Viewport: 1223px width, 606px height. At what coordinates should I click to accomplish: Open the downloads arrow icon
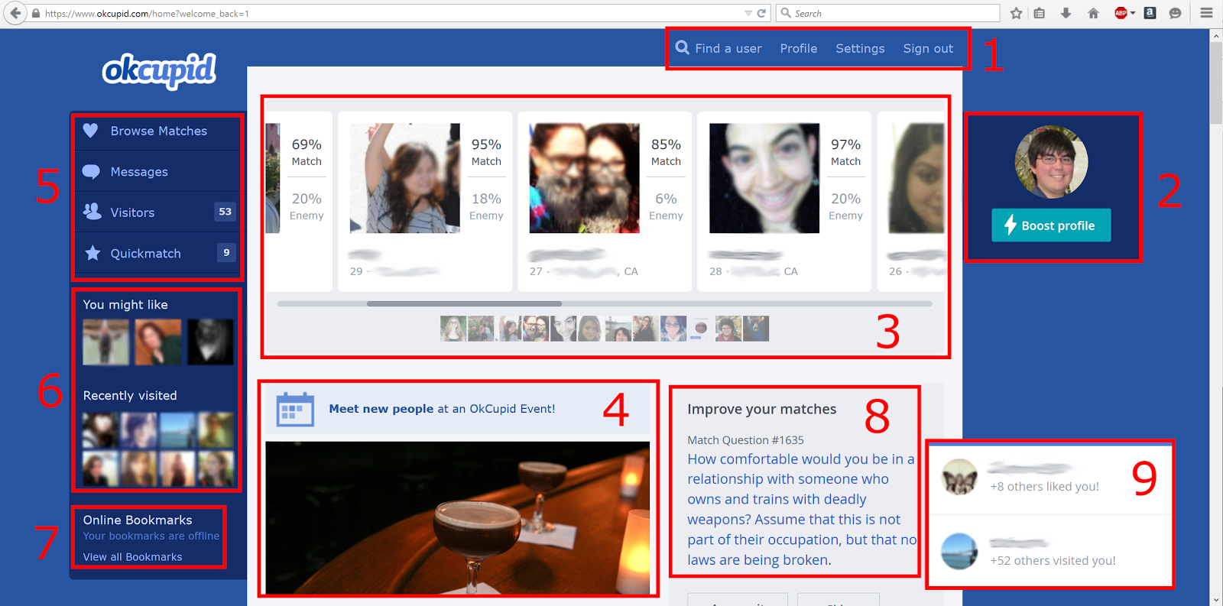(1066, 13)
